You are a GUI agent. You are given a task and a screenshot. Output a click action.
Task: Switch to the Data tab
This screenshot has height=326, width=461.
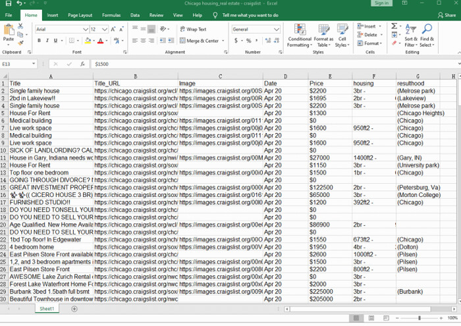[x=135, y=15]
